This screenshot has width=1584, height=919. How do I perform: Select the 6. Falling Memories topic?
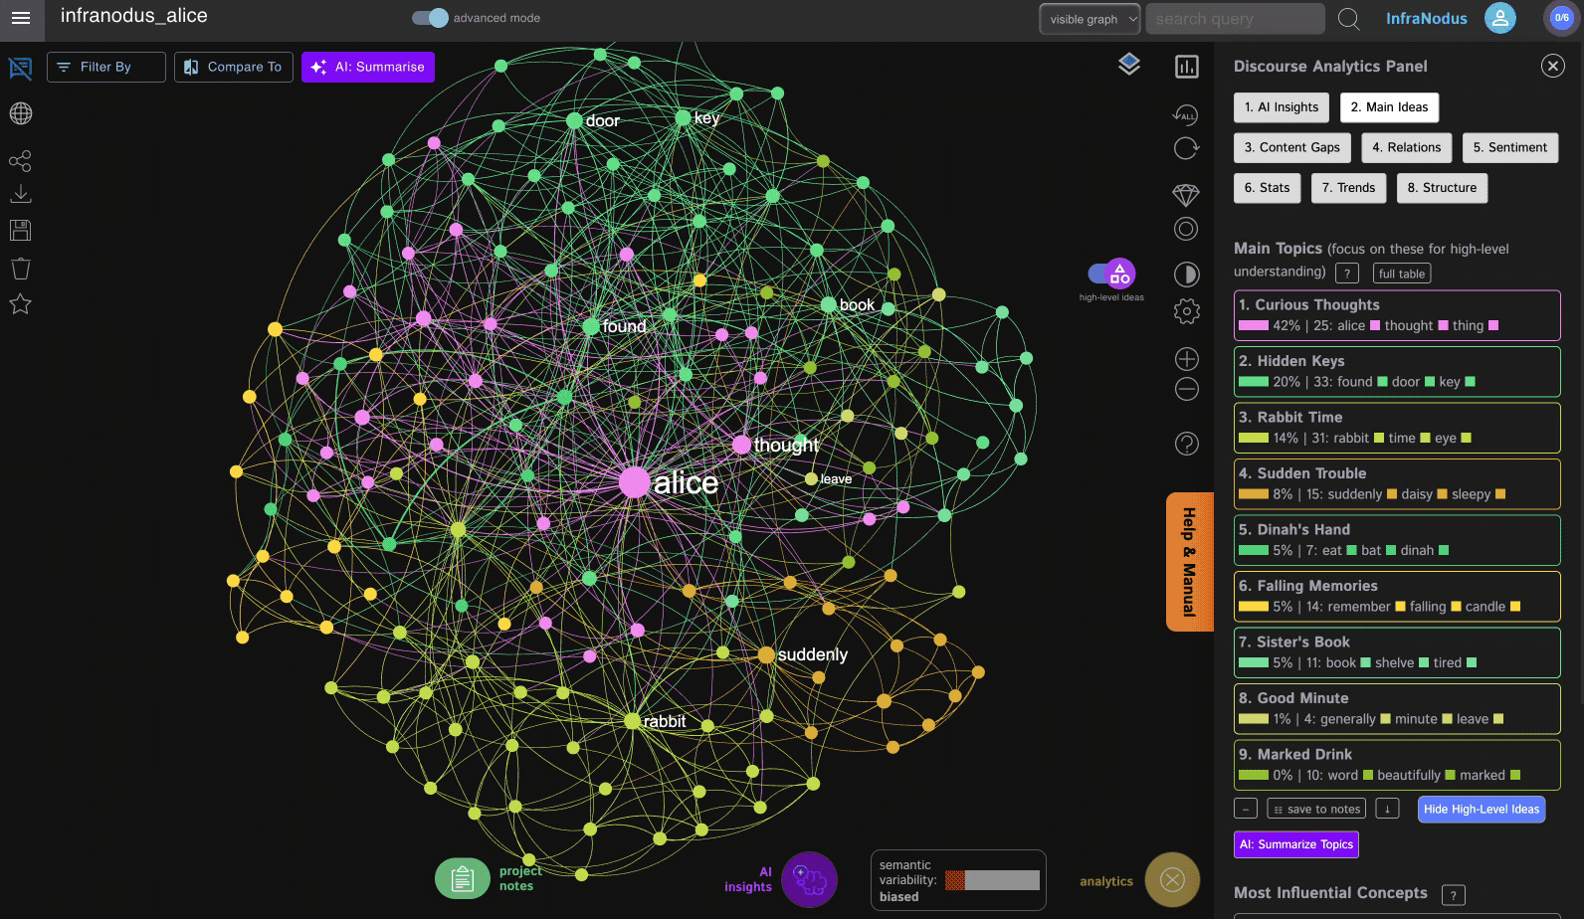pos(1397,596)
